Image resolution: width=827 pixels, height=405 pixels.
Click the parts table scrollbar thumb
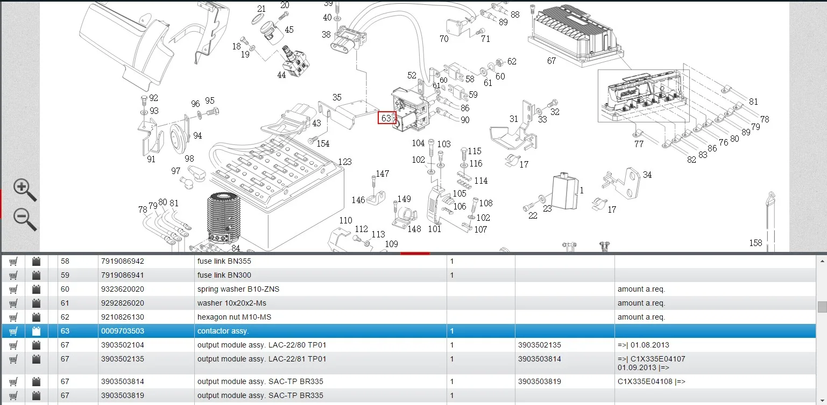(x=822, y=307)
